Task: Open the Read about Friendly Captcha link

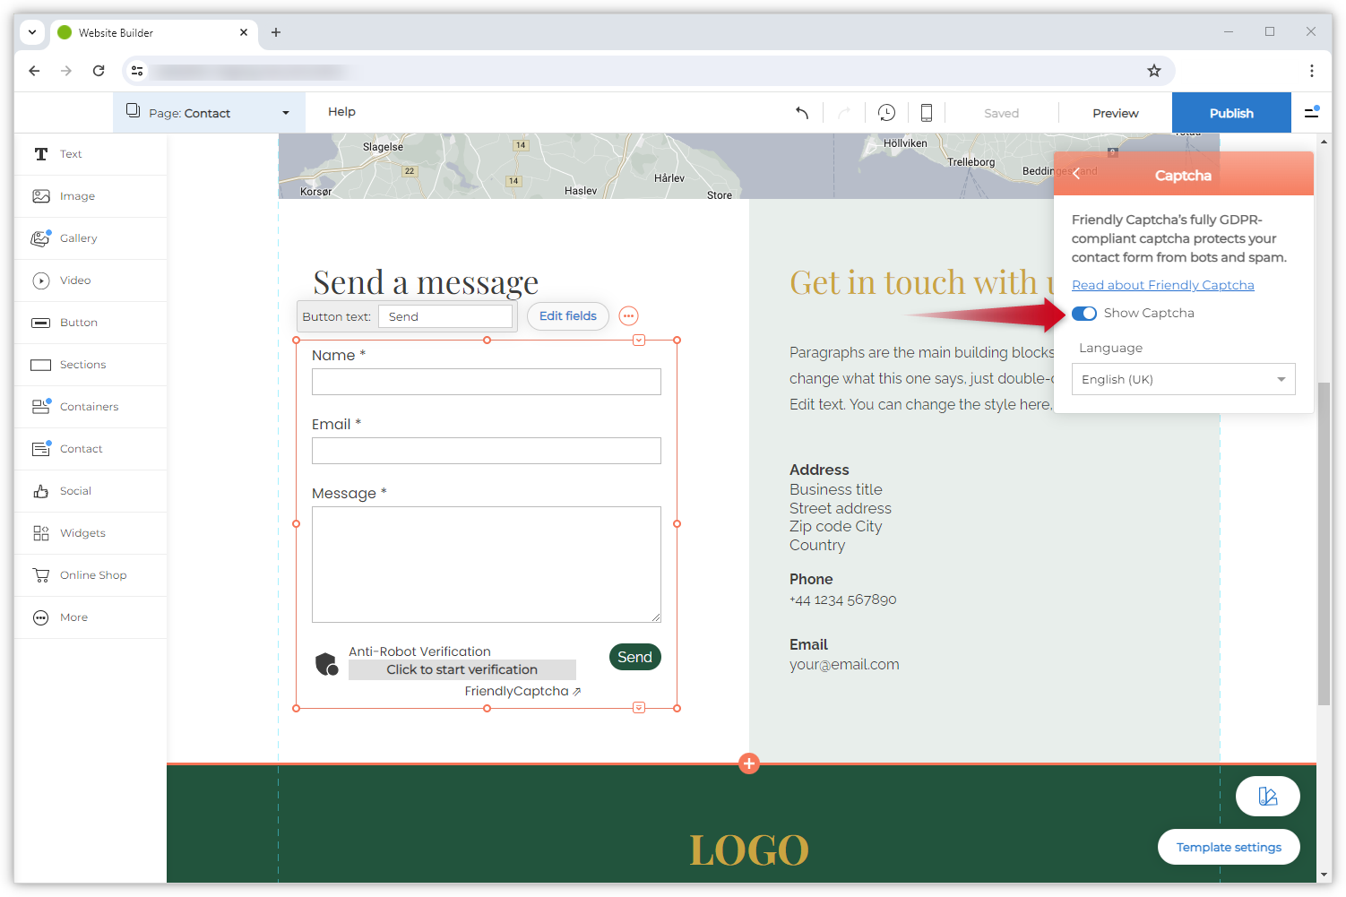Action: point(1162,285)
